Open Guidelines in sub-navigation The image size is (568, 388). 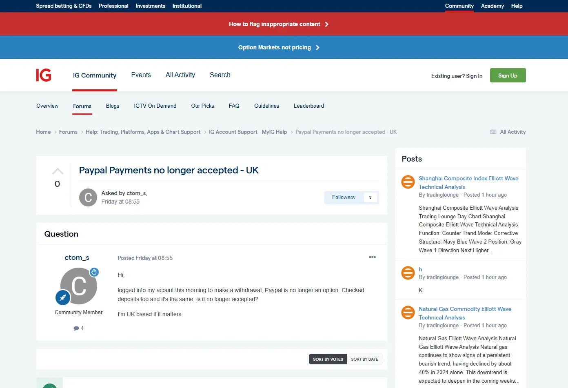266,106
